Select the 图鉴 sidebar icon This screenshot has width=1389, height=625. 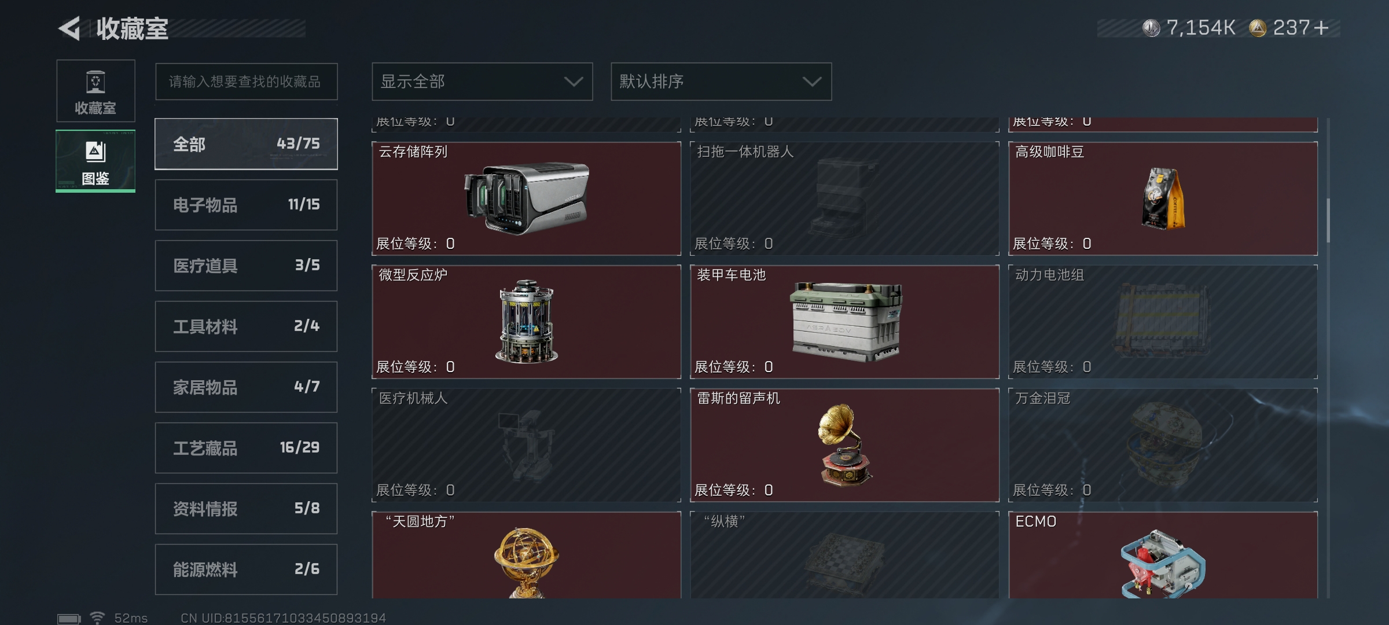(95, 161)
